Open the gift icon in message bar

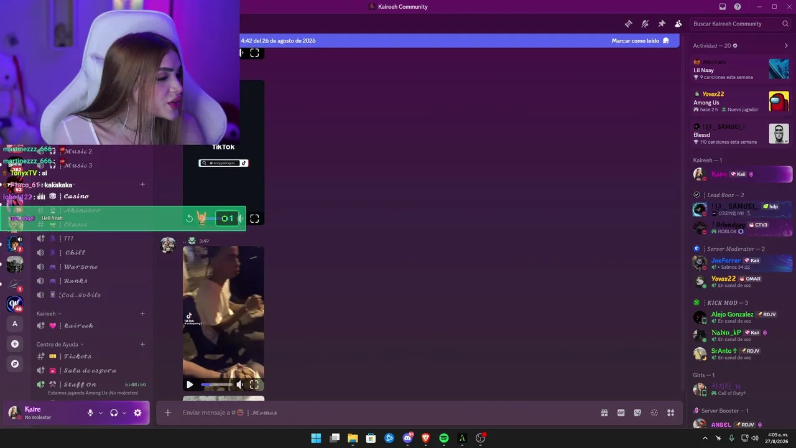(x=604, y=413)
